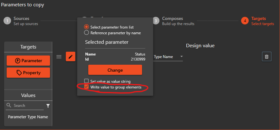Click the orange pencil edit icon
Image resolution: width=280 pixels, height=130 pixels.
pyautogui.click(x=70, y=57)
